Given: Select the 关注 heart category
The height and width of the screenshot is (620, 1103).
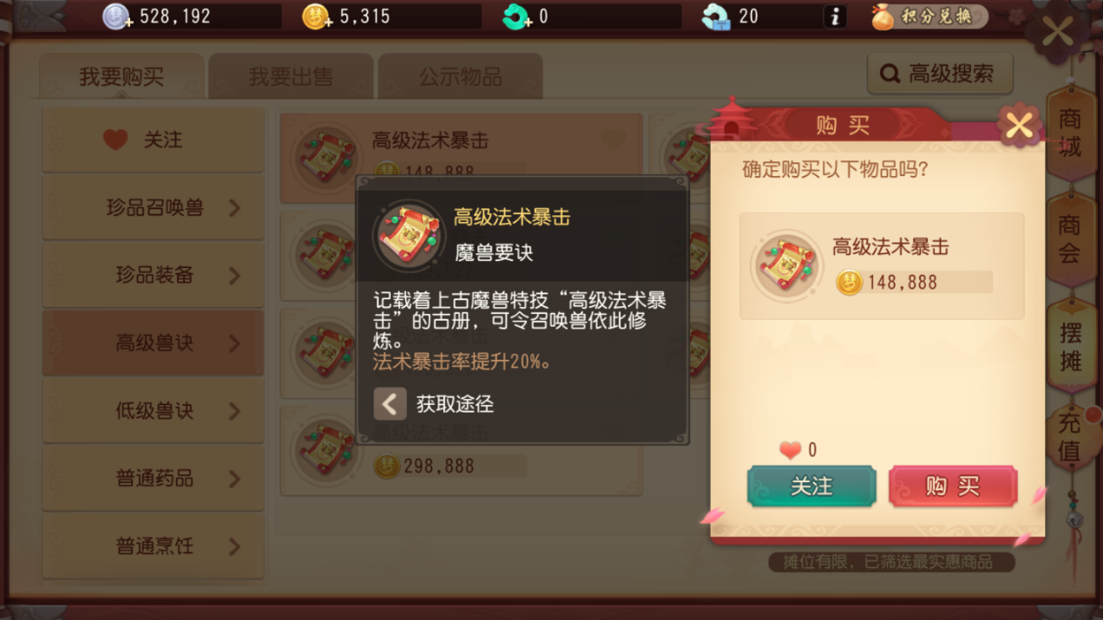Looking at the screenshot, I should [153, 140].
